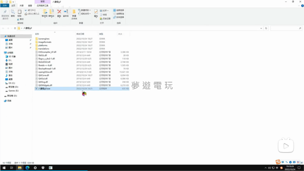Click the search input field
The width and height of the screenshot is (304, 171).
285,28
